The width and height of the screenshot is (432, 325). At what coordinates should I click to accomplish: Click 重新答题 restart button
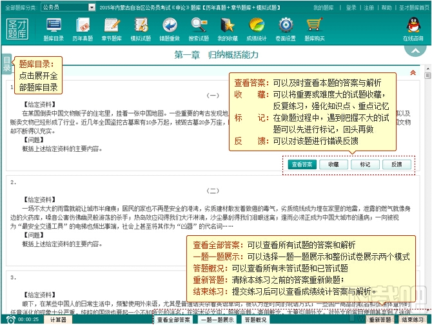pyautogui.click(x=380, y=320)
